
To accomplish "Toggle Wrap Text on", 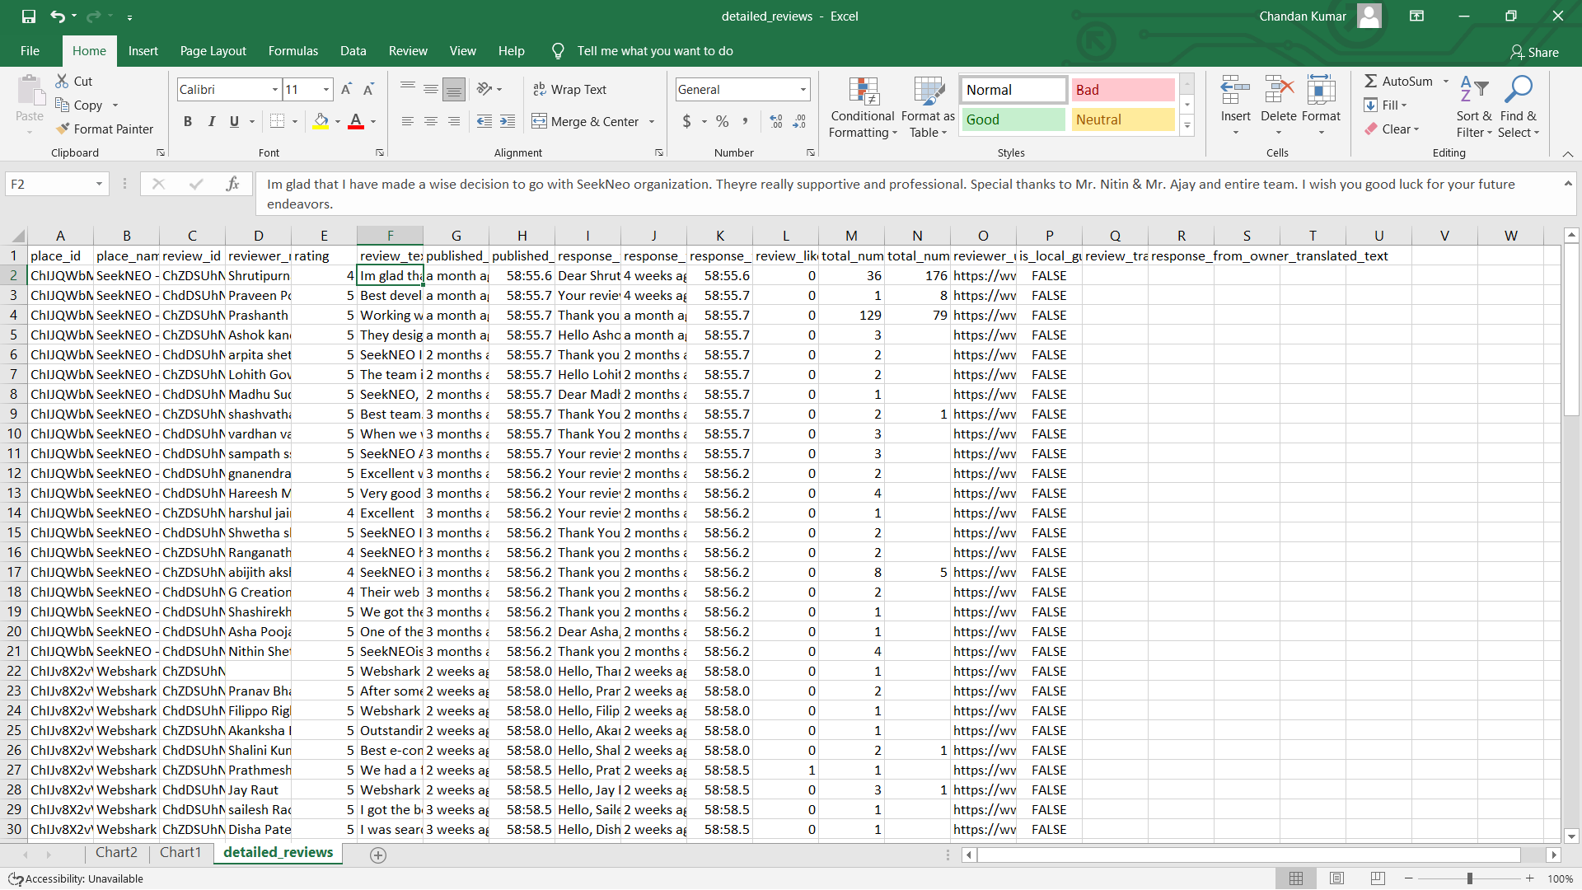I will (569, 89).
